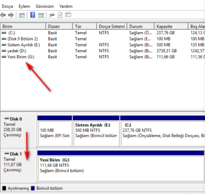Click the drive icon beside Yeni Birim (G:) row
This screenshot has height=194, width=205.
tap(4, 57)
